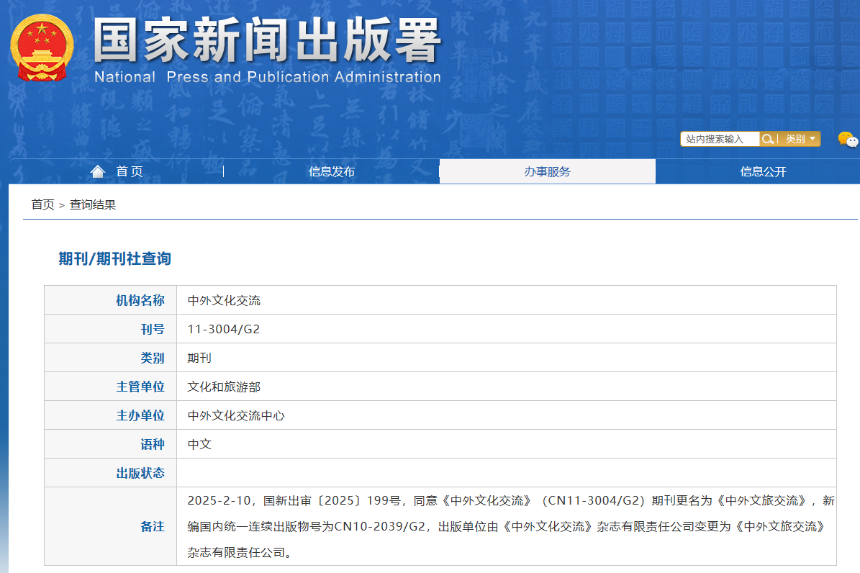Click the 首页 breadcrumb link
Viewport: 860px width, 573px height.
coord(42,204)
